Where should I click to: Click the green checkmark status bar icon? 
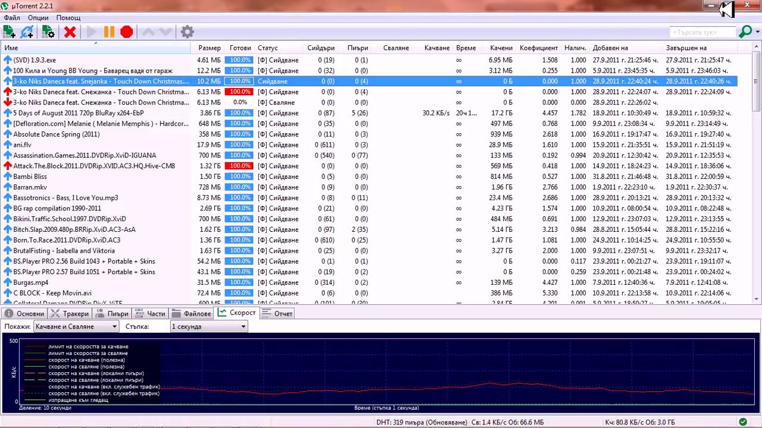[743, 422]
